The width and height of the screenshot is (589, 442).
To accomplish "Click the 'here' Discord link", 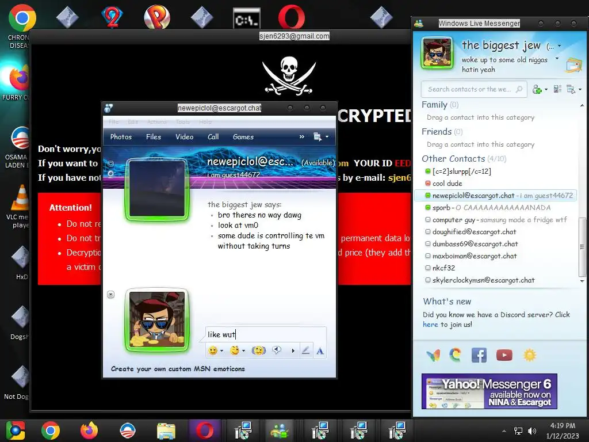I will click(430, 325).
